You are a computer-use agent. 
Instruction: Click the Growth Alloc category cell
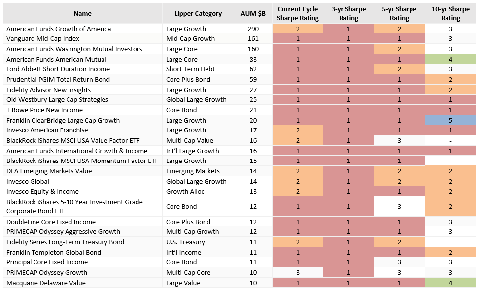click(x=185, y=192)
